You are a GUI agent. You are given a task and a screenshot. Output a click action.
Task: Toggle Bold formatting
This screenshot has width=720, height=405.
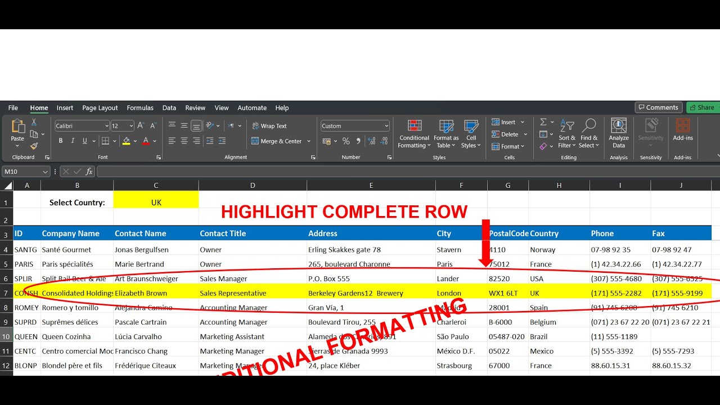tap(61, 141)
